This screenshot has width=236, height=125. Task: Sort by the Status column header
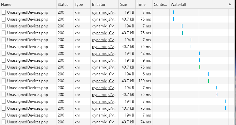(x=65, y=5)
